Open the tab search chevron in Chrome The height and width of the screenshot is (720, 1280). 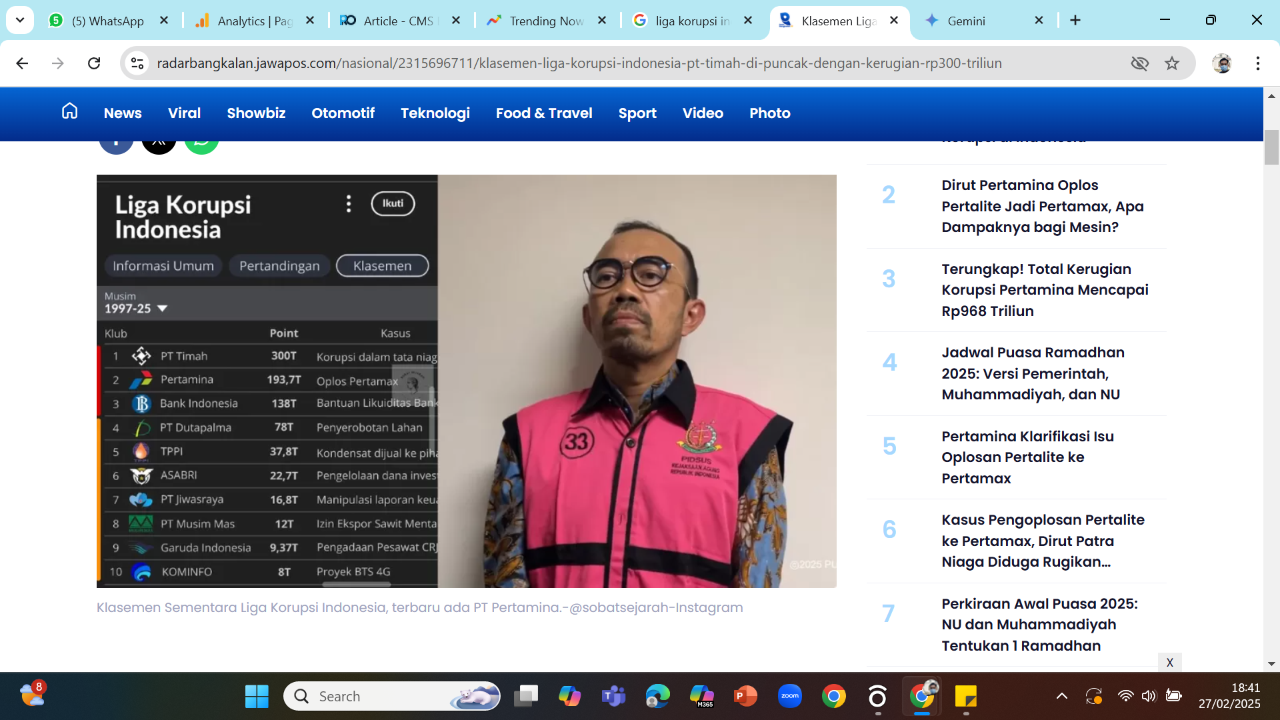pos(20,20)
